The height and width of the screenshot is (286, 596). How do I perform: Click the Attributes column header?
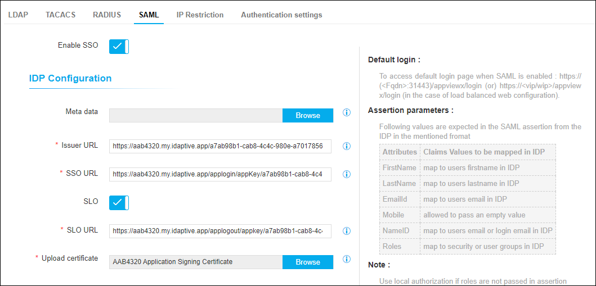pos(400,152)
